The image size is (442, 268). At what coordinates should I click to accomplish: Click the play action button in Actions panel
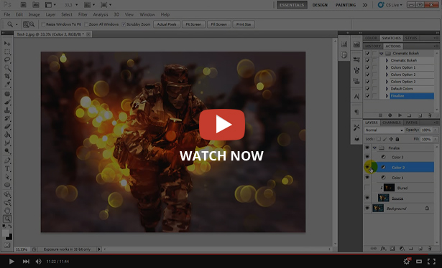[x=400, y=115]
